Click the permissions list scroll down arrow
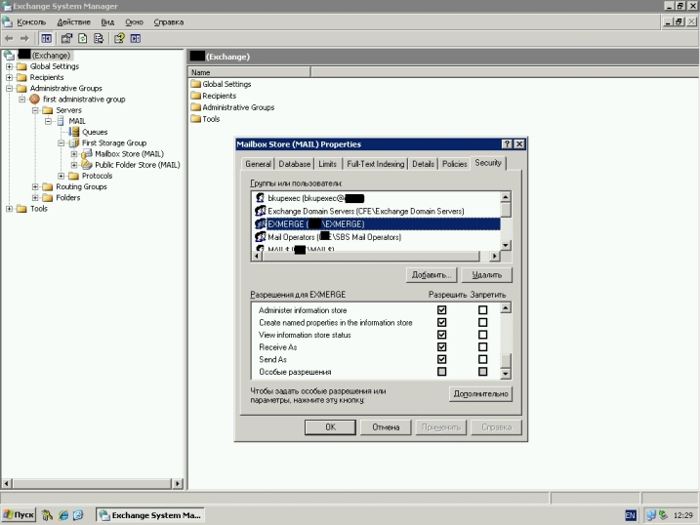The width and height of the screenshot is (700, 525). pos(506,374)
